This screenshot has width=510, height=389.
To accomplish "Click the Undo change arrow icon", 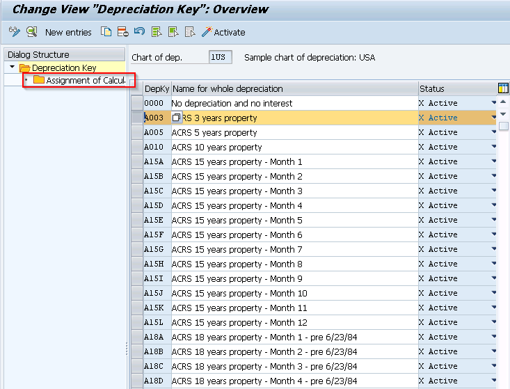I will coord(140,31).
